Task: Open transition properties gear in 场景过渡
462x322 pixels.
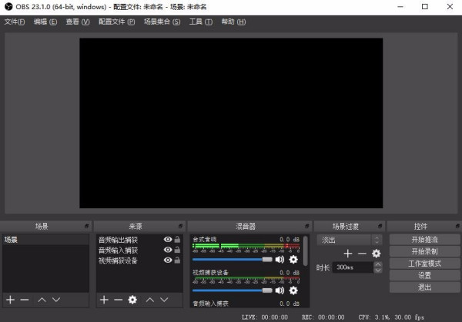Action: tap(377, 253)
